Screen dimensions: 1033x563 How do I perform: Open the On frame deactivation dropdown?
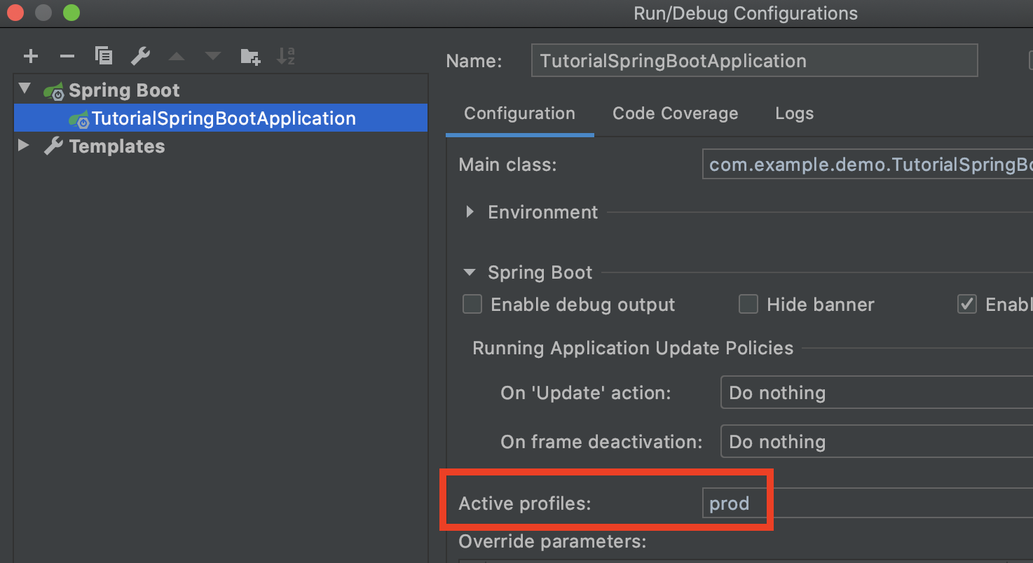point(876,442)
